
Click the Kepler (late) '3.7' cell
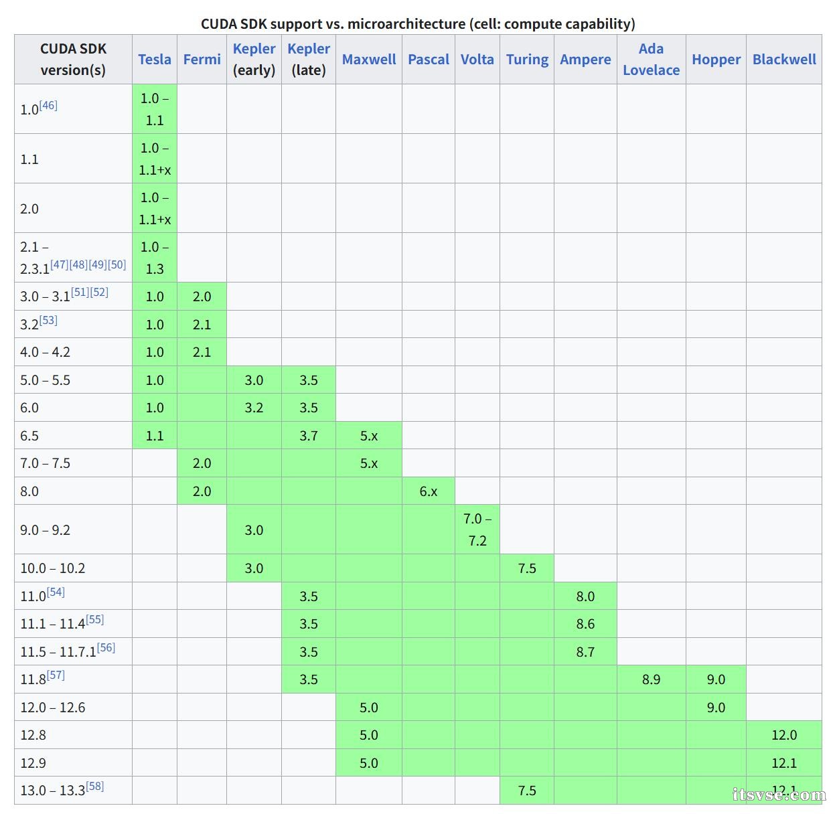click(309, 436)
